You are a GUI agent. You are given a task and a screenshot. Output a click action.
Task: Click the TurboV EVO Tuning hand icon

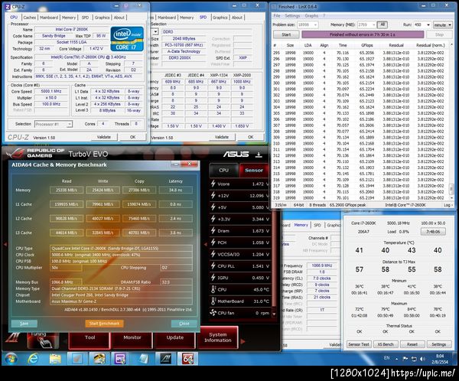[x=44, y=341]
